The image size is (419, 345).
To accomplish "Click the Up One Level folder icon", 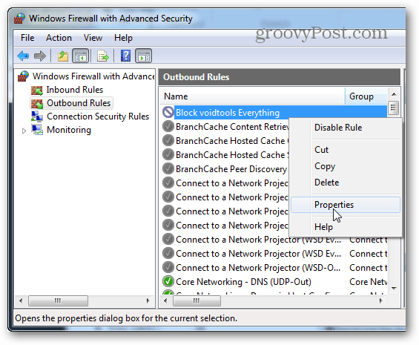I will point(63,56).
